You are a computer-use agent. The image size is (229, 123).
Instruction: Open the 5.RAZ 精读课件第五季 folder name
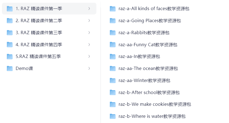pos(38,56)
